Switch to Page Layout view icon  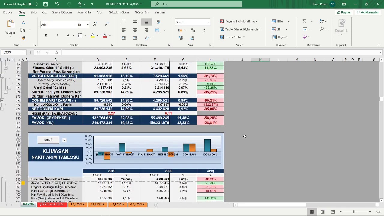tap(322, 212)
